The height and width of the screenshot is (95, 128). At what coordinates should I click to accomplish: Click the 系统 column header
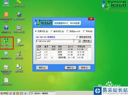pyautogui.click(x=54, y=47)
